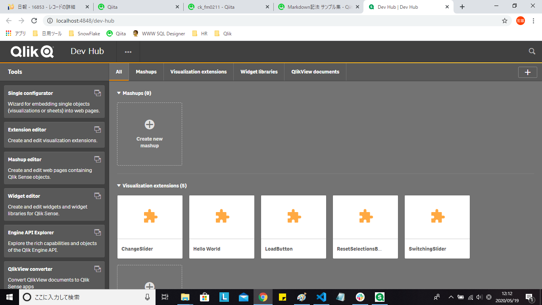Open the Widget editor tool

coord(54,205)
